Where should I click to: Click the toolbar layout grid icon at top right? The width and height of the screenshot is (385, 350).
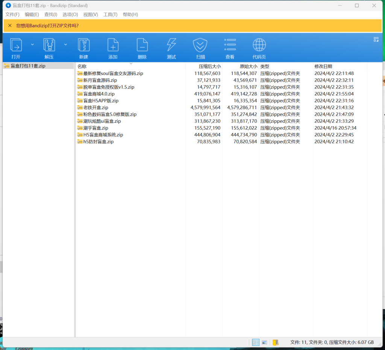(x=376, y=39)
